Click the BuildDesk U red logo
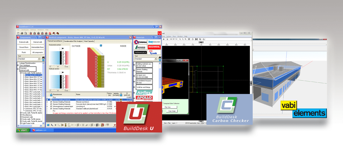The height and width of the screenshot is (159, 343). pyautogui.click(x=139, y=117)
